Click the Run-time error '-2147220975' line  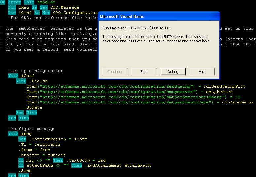(136, 28)
